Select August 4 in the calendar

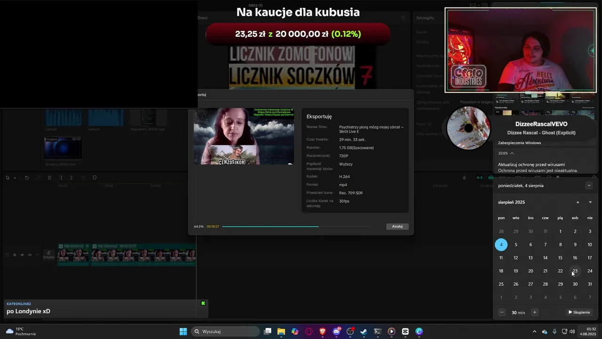tap(501, 244)
